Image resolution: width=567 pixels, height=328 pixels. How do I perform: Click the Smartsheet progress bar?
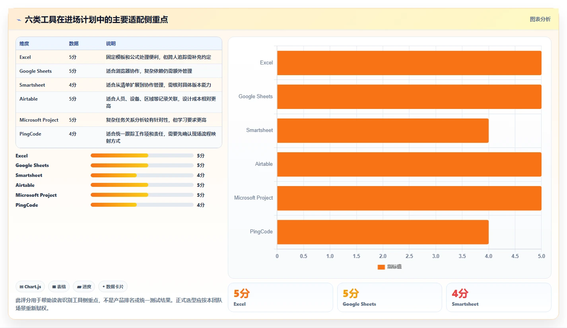(x=142, y=175)
